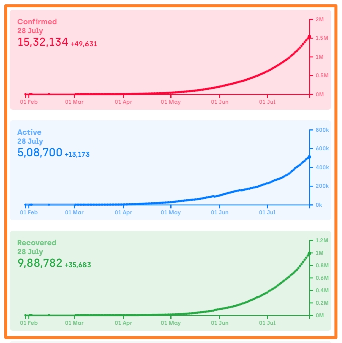Click the +49,631 confirmed daily increase

coord(83,44)
